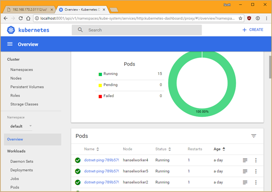
Task: Reload the page with the refresh icon
Action: pos(21,18)
